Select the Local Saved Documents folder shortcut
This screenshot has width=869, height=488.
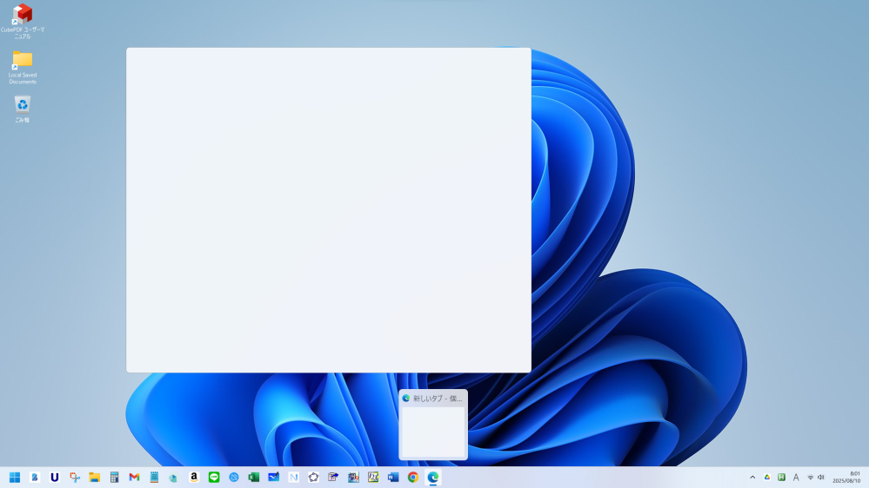click(23, 68)
